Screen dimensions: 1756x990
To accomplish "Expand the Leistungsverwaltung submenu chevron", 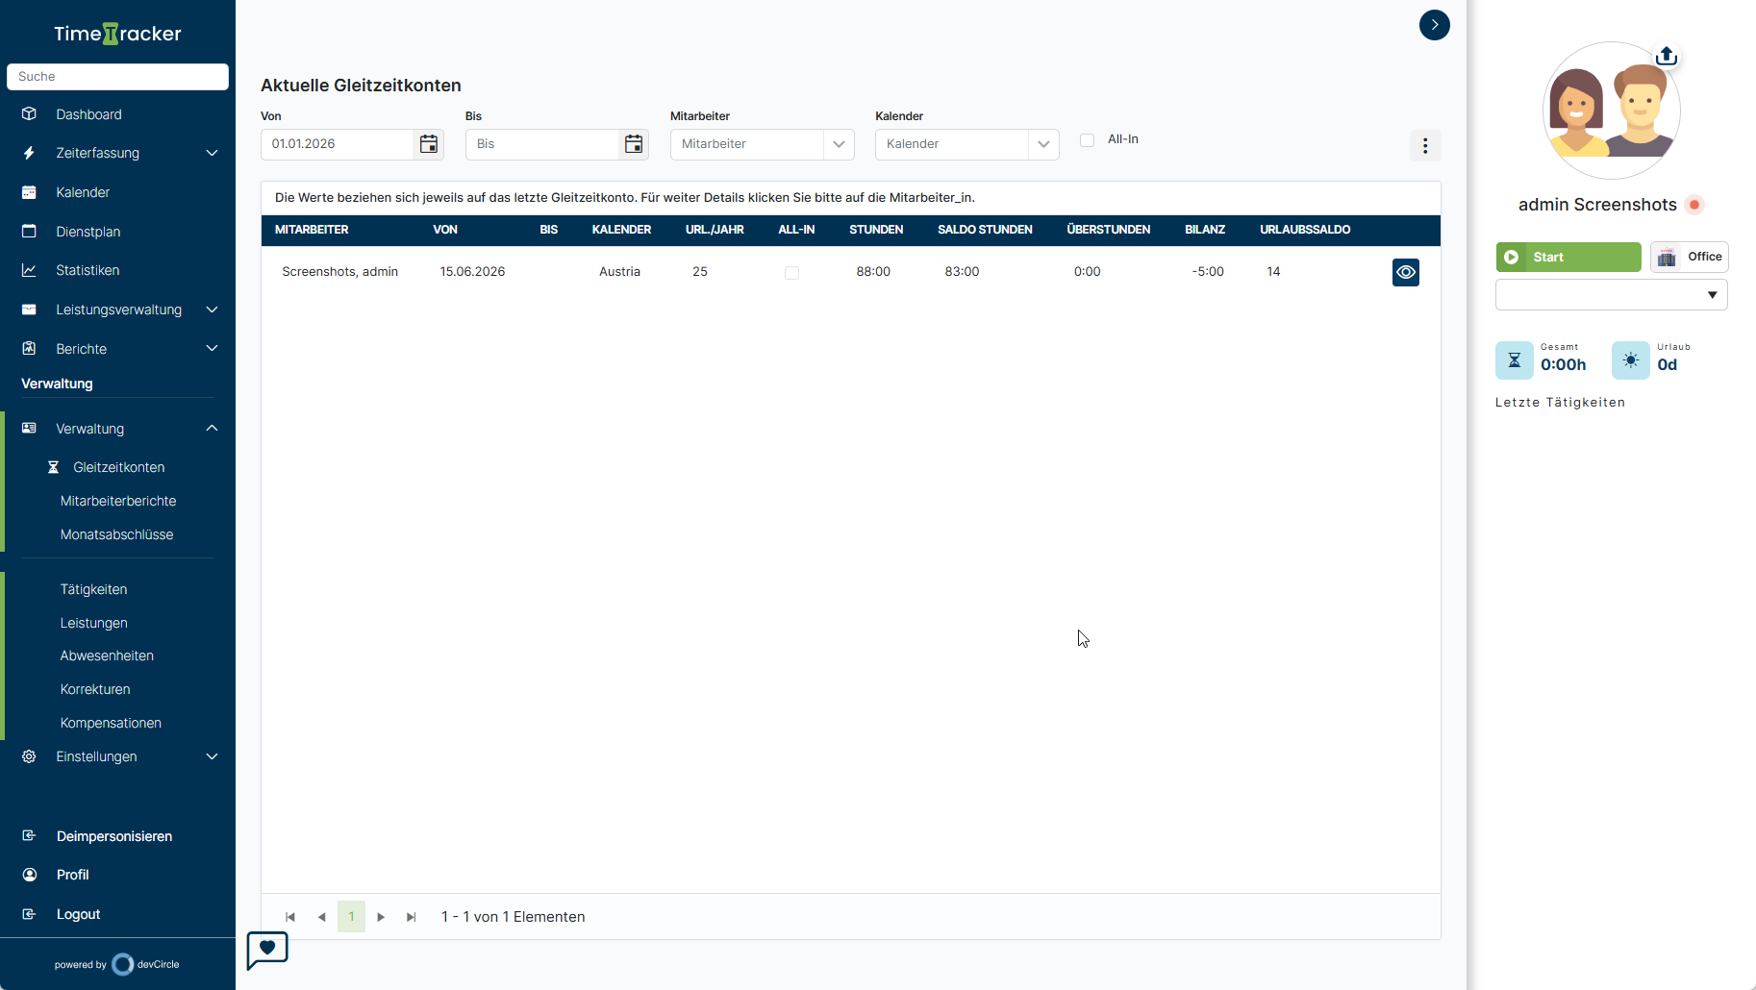I will (x=212, y=309).
